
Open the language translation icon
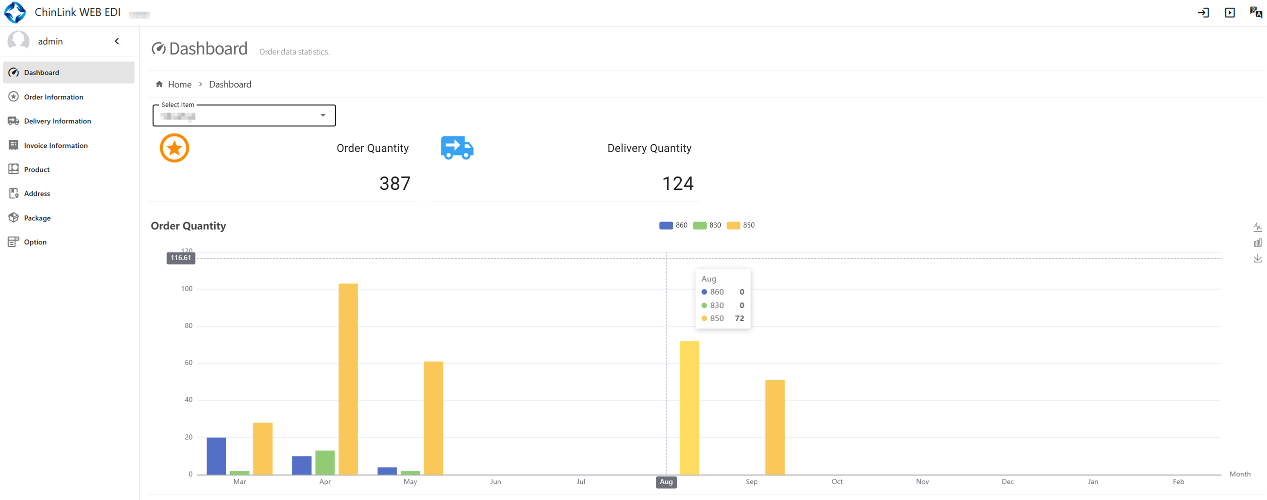(x=1255, y=12)
